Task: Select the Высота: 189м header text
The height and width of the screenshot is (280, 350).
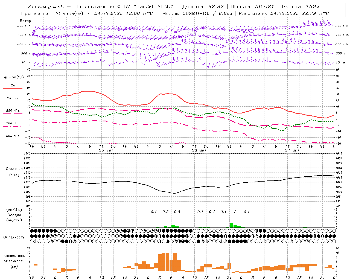Action: point(301,7)
